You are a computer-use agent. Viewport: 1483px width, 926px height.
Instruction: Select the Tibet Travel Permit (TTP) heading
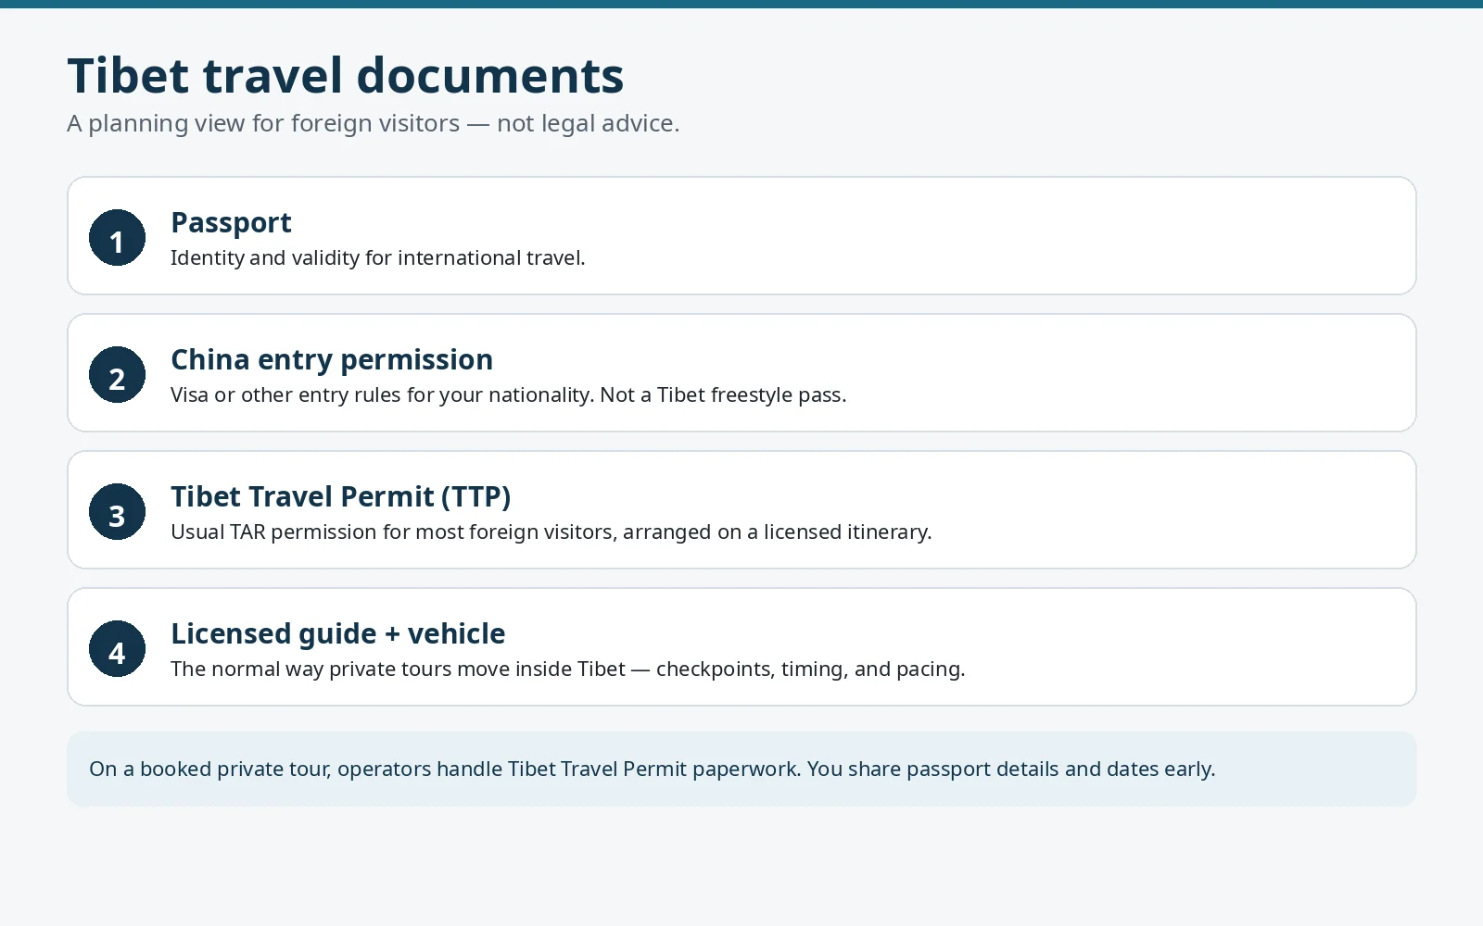click(x=340, y=496)
